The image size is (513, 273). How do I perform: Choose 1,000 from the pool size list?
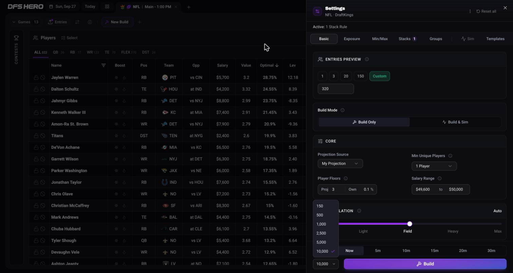point(326,224)
